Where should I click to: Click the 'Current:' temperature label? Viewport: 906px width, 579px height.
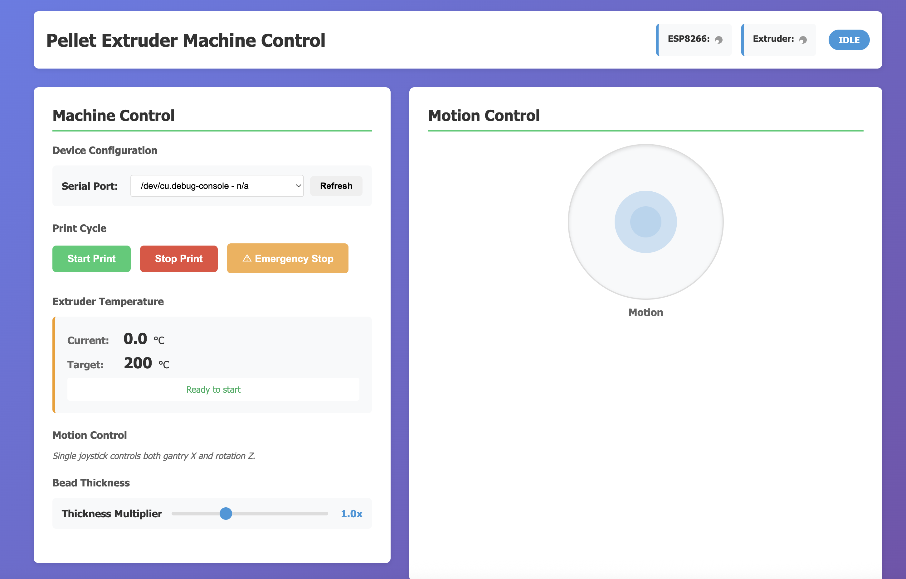pyautogui.click(x=88, y=340)
